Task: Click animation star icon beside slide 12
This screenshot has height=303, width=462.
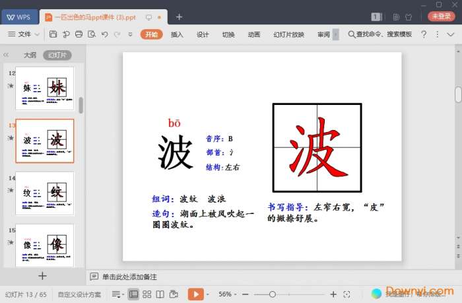Action: 11,86
